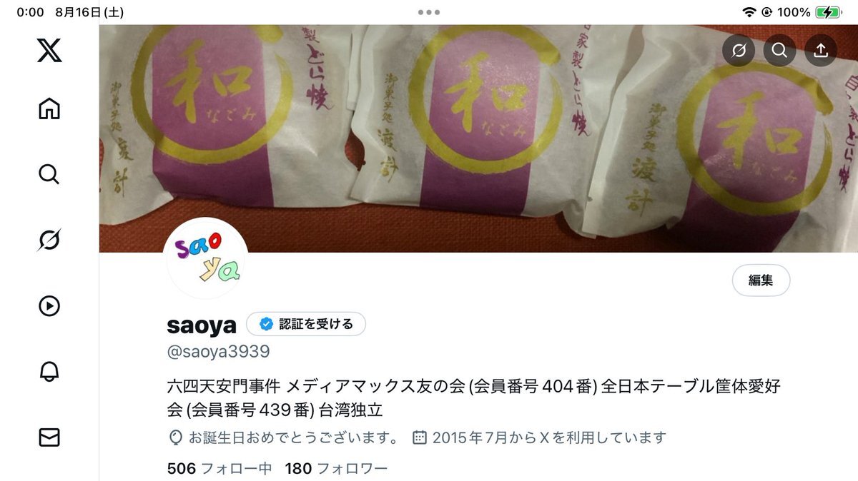Tap the @saoya3939 handle text
Viewport: 858px width, 481px height.
tap(218, 352)
